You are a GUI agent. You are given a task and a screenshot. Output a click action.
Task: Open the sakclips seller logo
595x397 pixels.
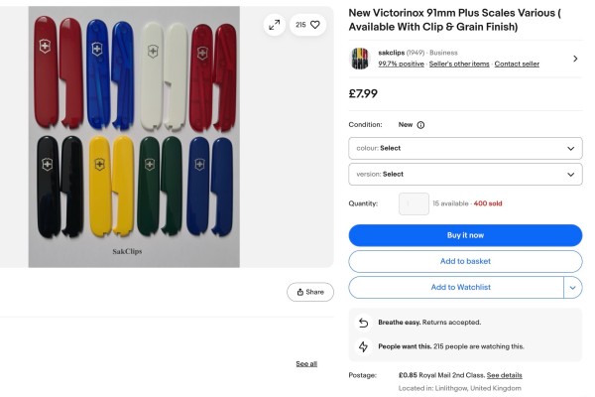[x=359, y=59]
